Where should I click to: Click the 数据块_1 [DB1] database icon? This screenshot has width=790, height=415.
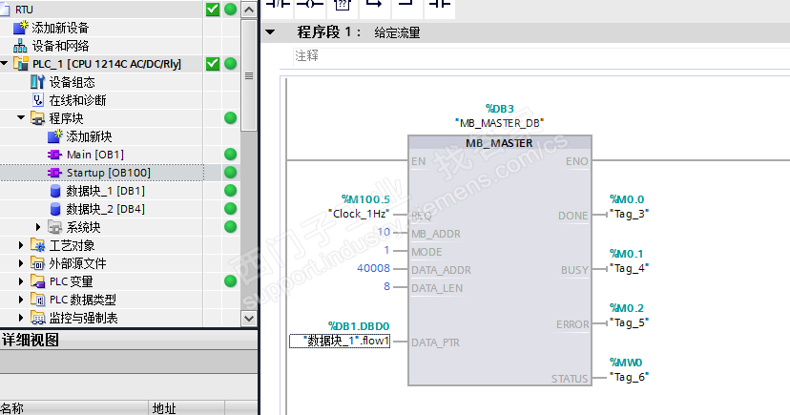55,191
